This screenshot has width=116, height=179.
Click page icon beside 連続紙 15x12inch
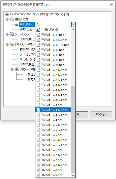coord(38,55)
